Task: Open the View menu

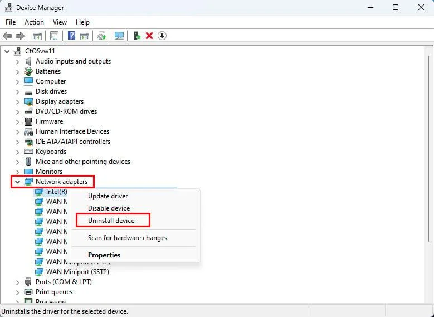Action: click(x=60, y=22)
